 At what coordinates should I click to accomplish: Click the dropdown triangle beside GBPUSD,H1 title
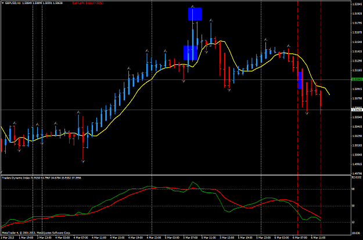click(x=2, y=3)
